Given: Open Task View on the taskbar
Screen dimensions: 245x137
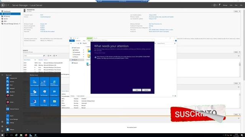Looking at the screenshot, I should pos(11,135).
